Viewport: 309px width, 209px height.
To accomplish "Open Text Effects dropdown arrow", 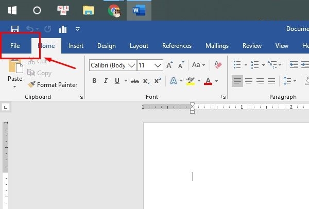I will point(181,81).
